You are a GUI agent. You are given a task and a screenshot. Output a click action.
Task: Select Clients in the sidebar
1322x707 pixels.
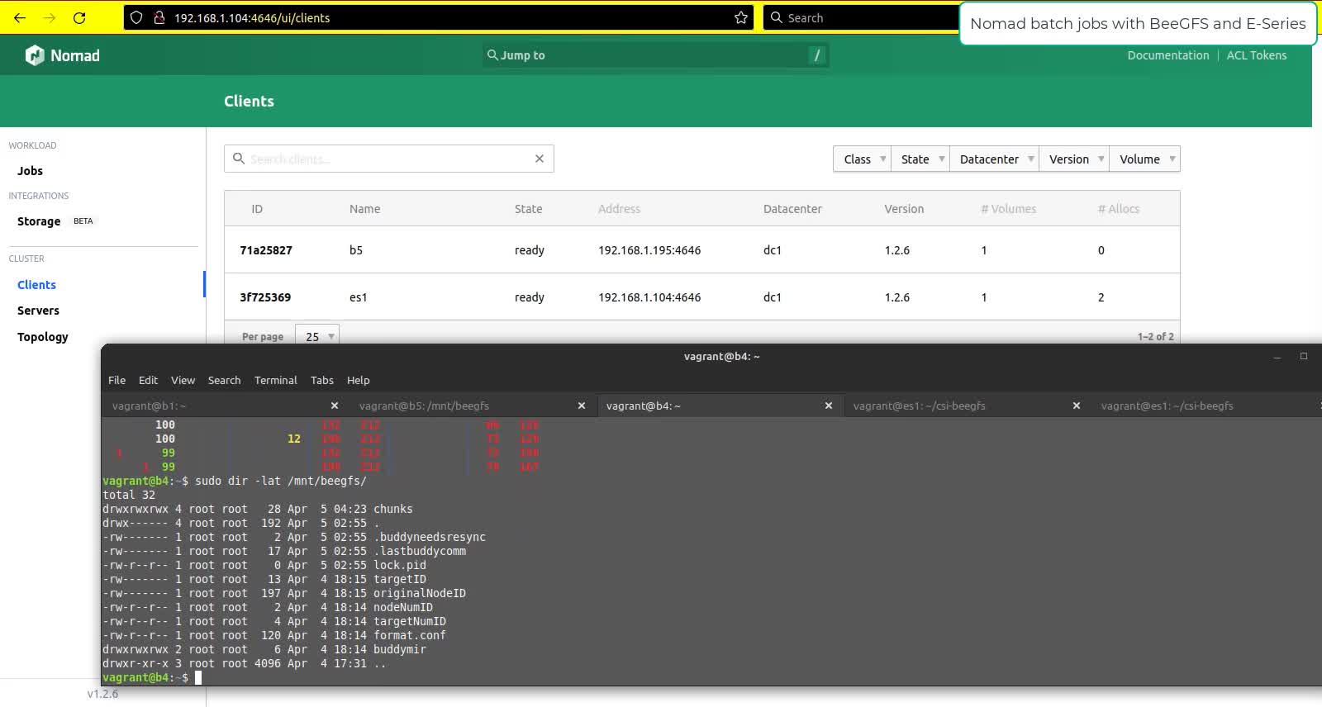[x=36, y=285]
